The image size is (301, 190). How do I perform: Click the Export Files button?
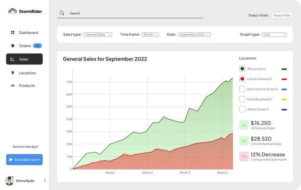pyautogui.click(x=282, y=15)
